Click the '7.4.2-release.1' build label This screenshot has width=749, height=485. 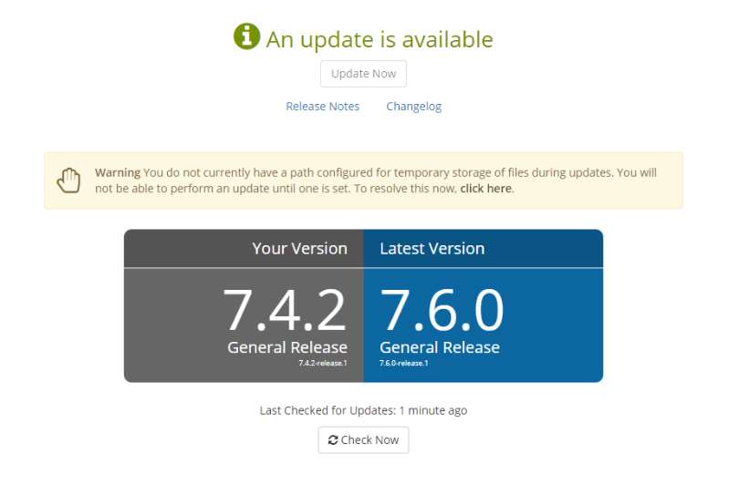323,363
